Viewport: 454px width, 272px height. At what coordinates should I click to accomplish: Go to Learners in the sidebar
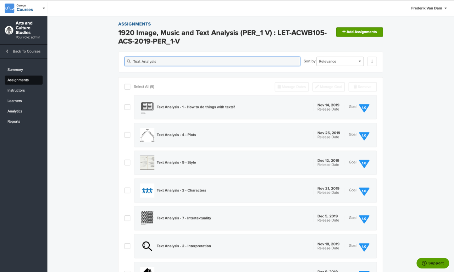coord(15,101)
